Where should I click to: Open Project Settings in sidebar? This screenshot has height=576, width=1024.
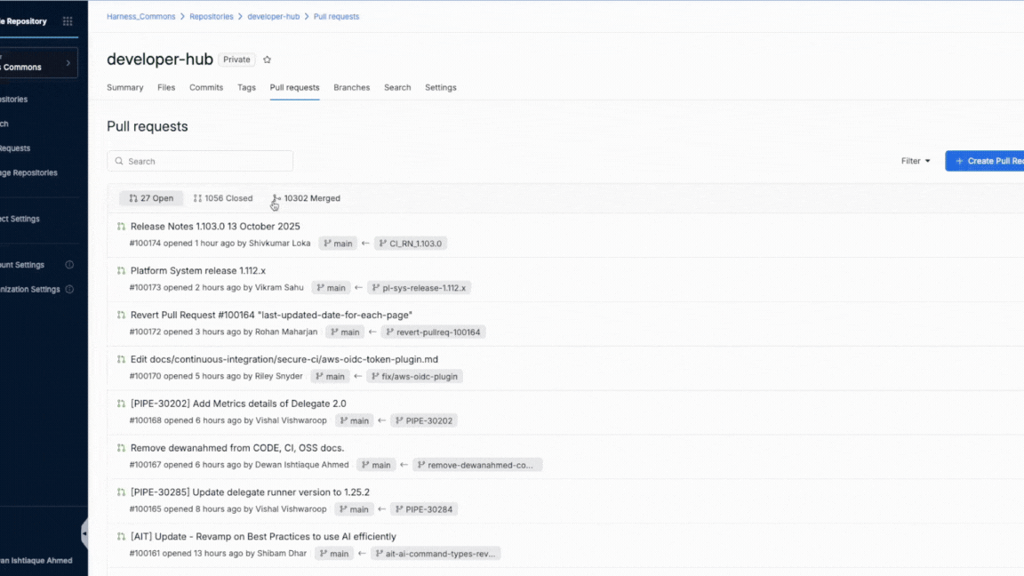(x=20, y=219)
